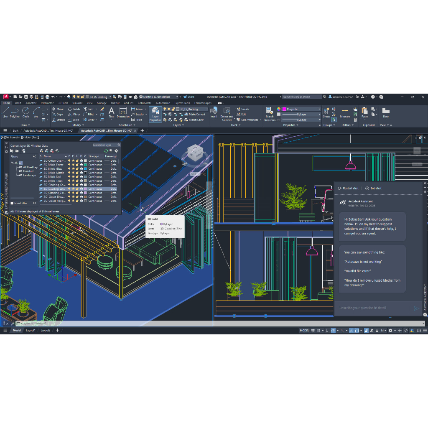Open layer manager settings gear

(116, 150)
